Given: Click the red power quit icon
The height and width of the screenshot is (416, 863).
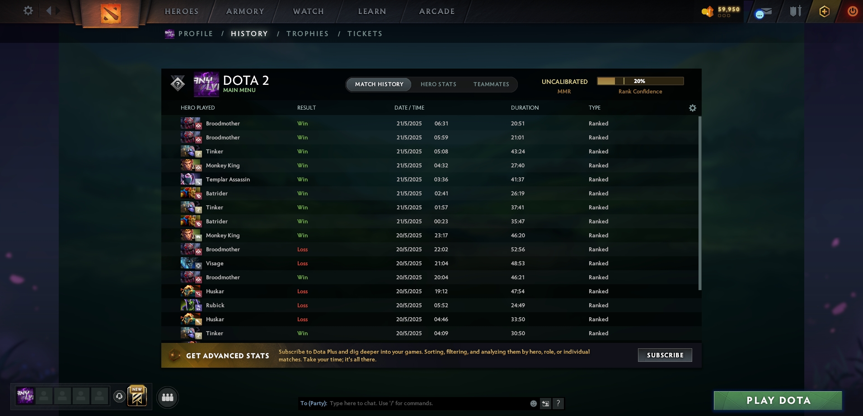Looking at the screenshot, I should pyautogui.click(x=853, y=11).
